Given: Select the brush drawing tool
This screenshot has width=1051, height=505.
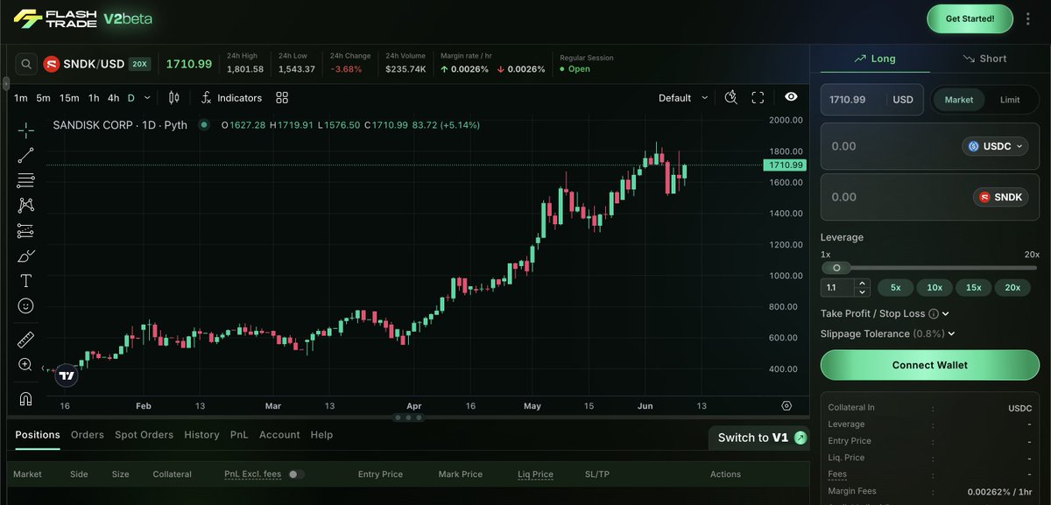Looking at the screenshot, I should click(26, 256).
